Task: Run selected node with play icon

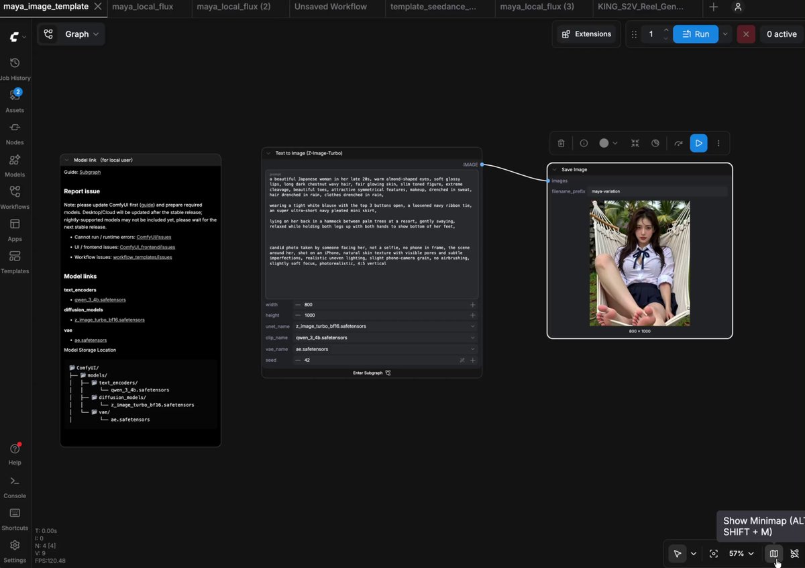Action: point(698,143)
